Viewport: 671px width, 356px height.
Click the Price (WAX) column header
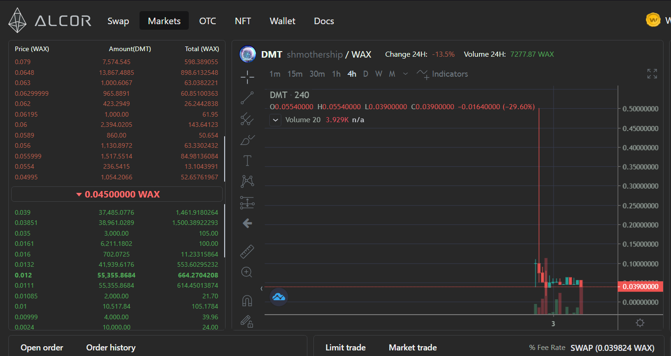tap(32, 49)
